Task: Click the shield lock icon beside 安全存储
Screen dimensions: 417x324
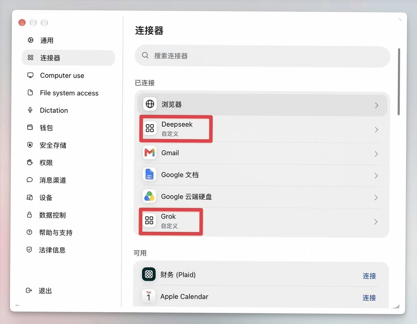Action: (30, 145)
